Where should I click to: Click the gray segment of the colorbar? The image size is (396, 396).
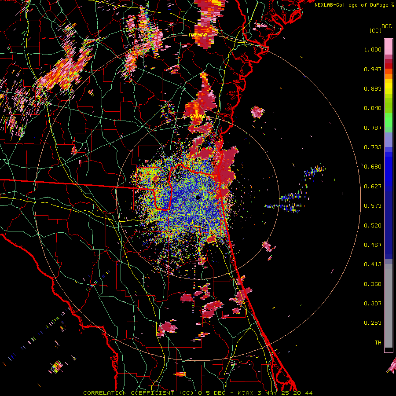pyautogui.click(x=389, y=306)
